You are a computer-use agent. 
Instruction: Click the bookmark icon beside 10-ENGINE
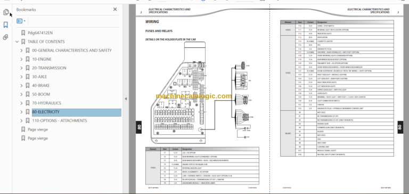pyautogui.click(x=27, y=59)
